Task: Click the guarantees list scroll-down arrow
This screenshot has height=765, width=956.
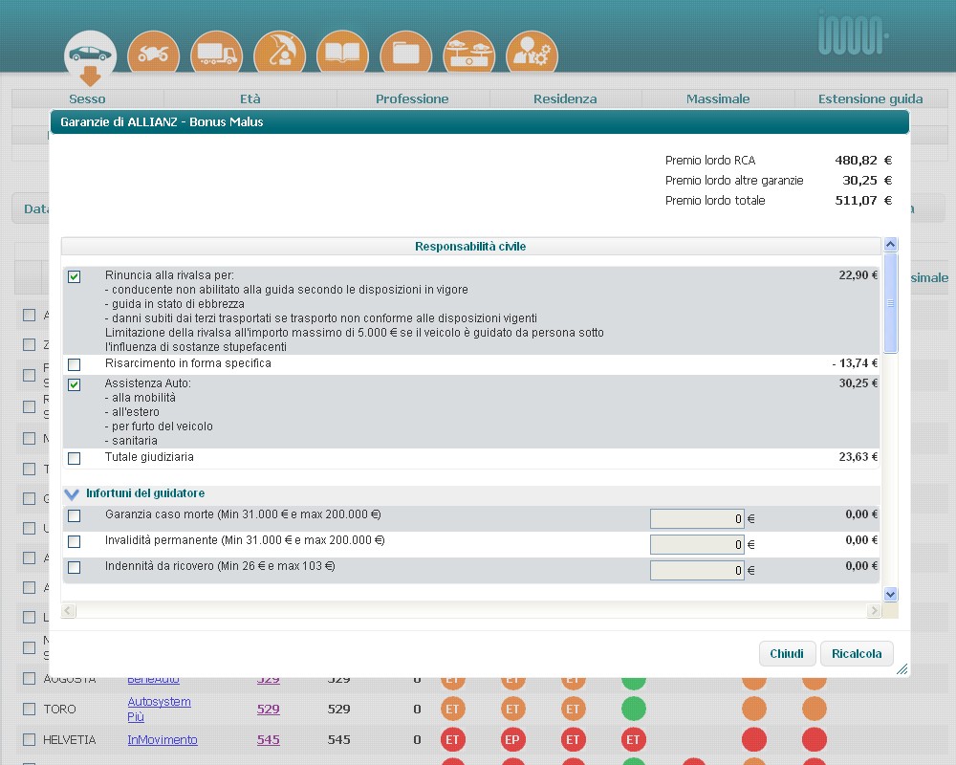Action: [x=891, y=594]
